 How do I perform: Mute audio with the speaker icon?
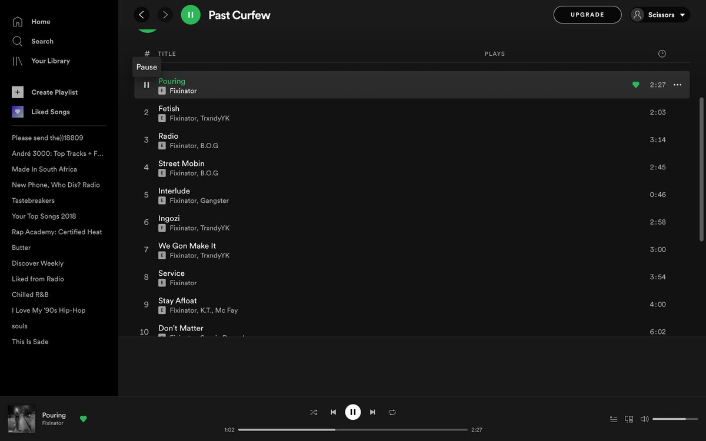pyautogui.click(x=644, y=419)
